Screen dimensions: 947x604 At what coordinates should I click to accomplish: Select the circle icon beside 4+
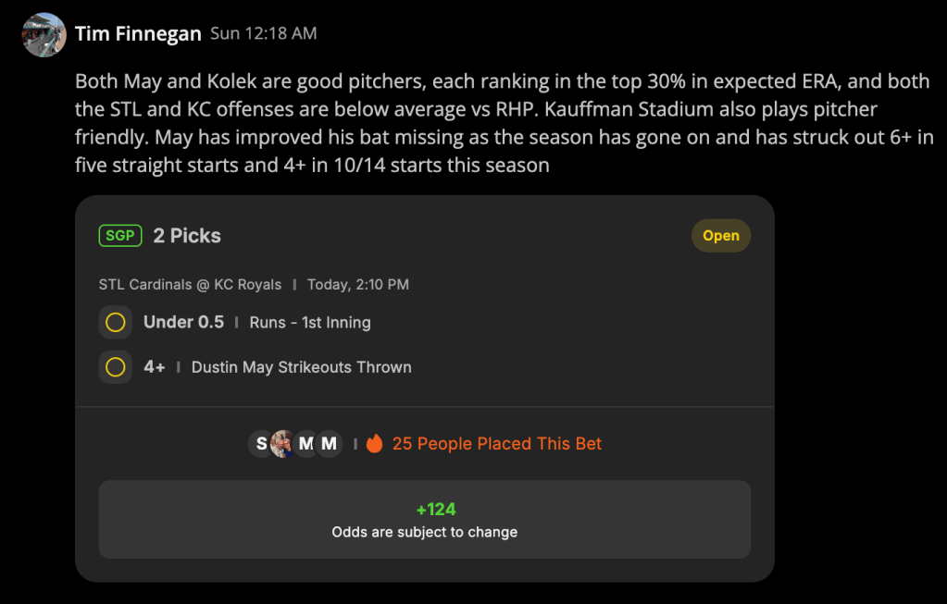116,367
